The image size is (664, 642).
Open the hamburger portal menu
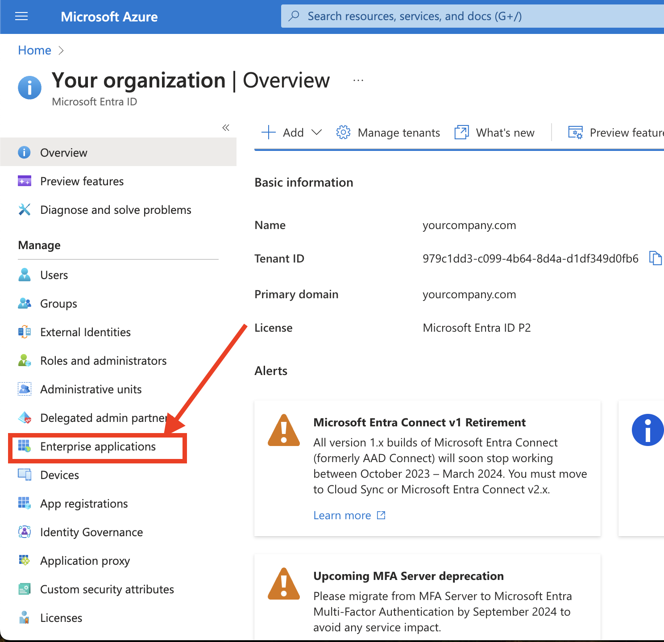21,17
